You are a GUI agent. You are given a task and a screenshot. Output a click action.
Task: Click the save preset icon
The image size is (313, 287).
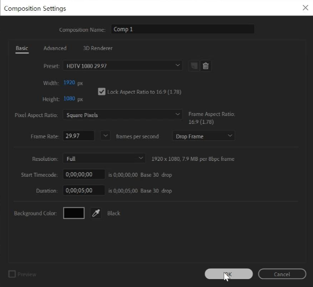pyautogui.click(x=194, y=66)
